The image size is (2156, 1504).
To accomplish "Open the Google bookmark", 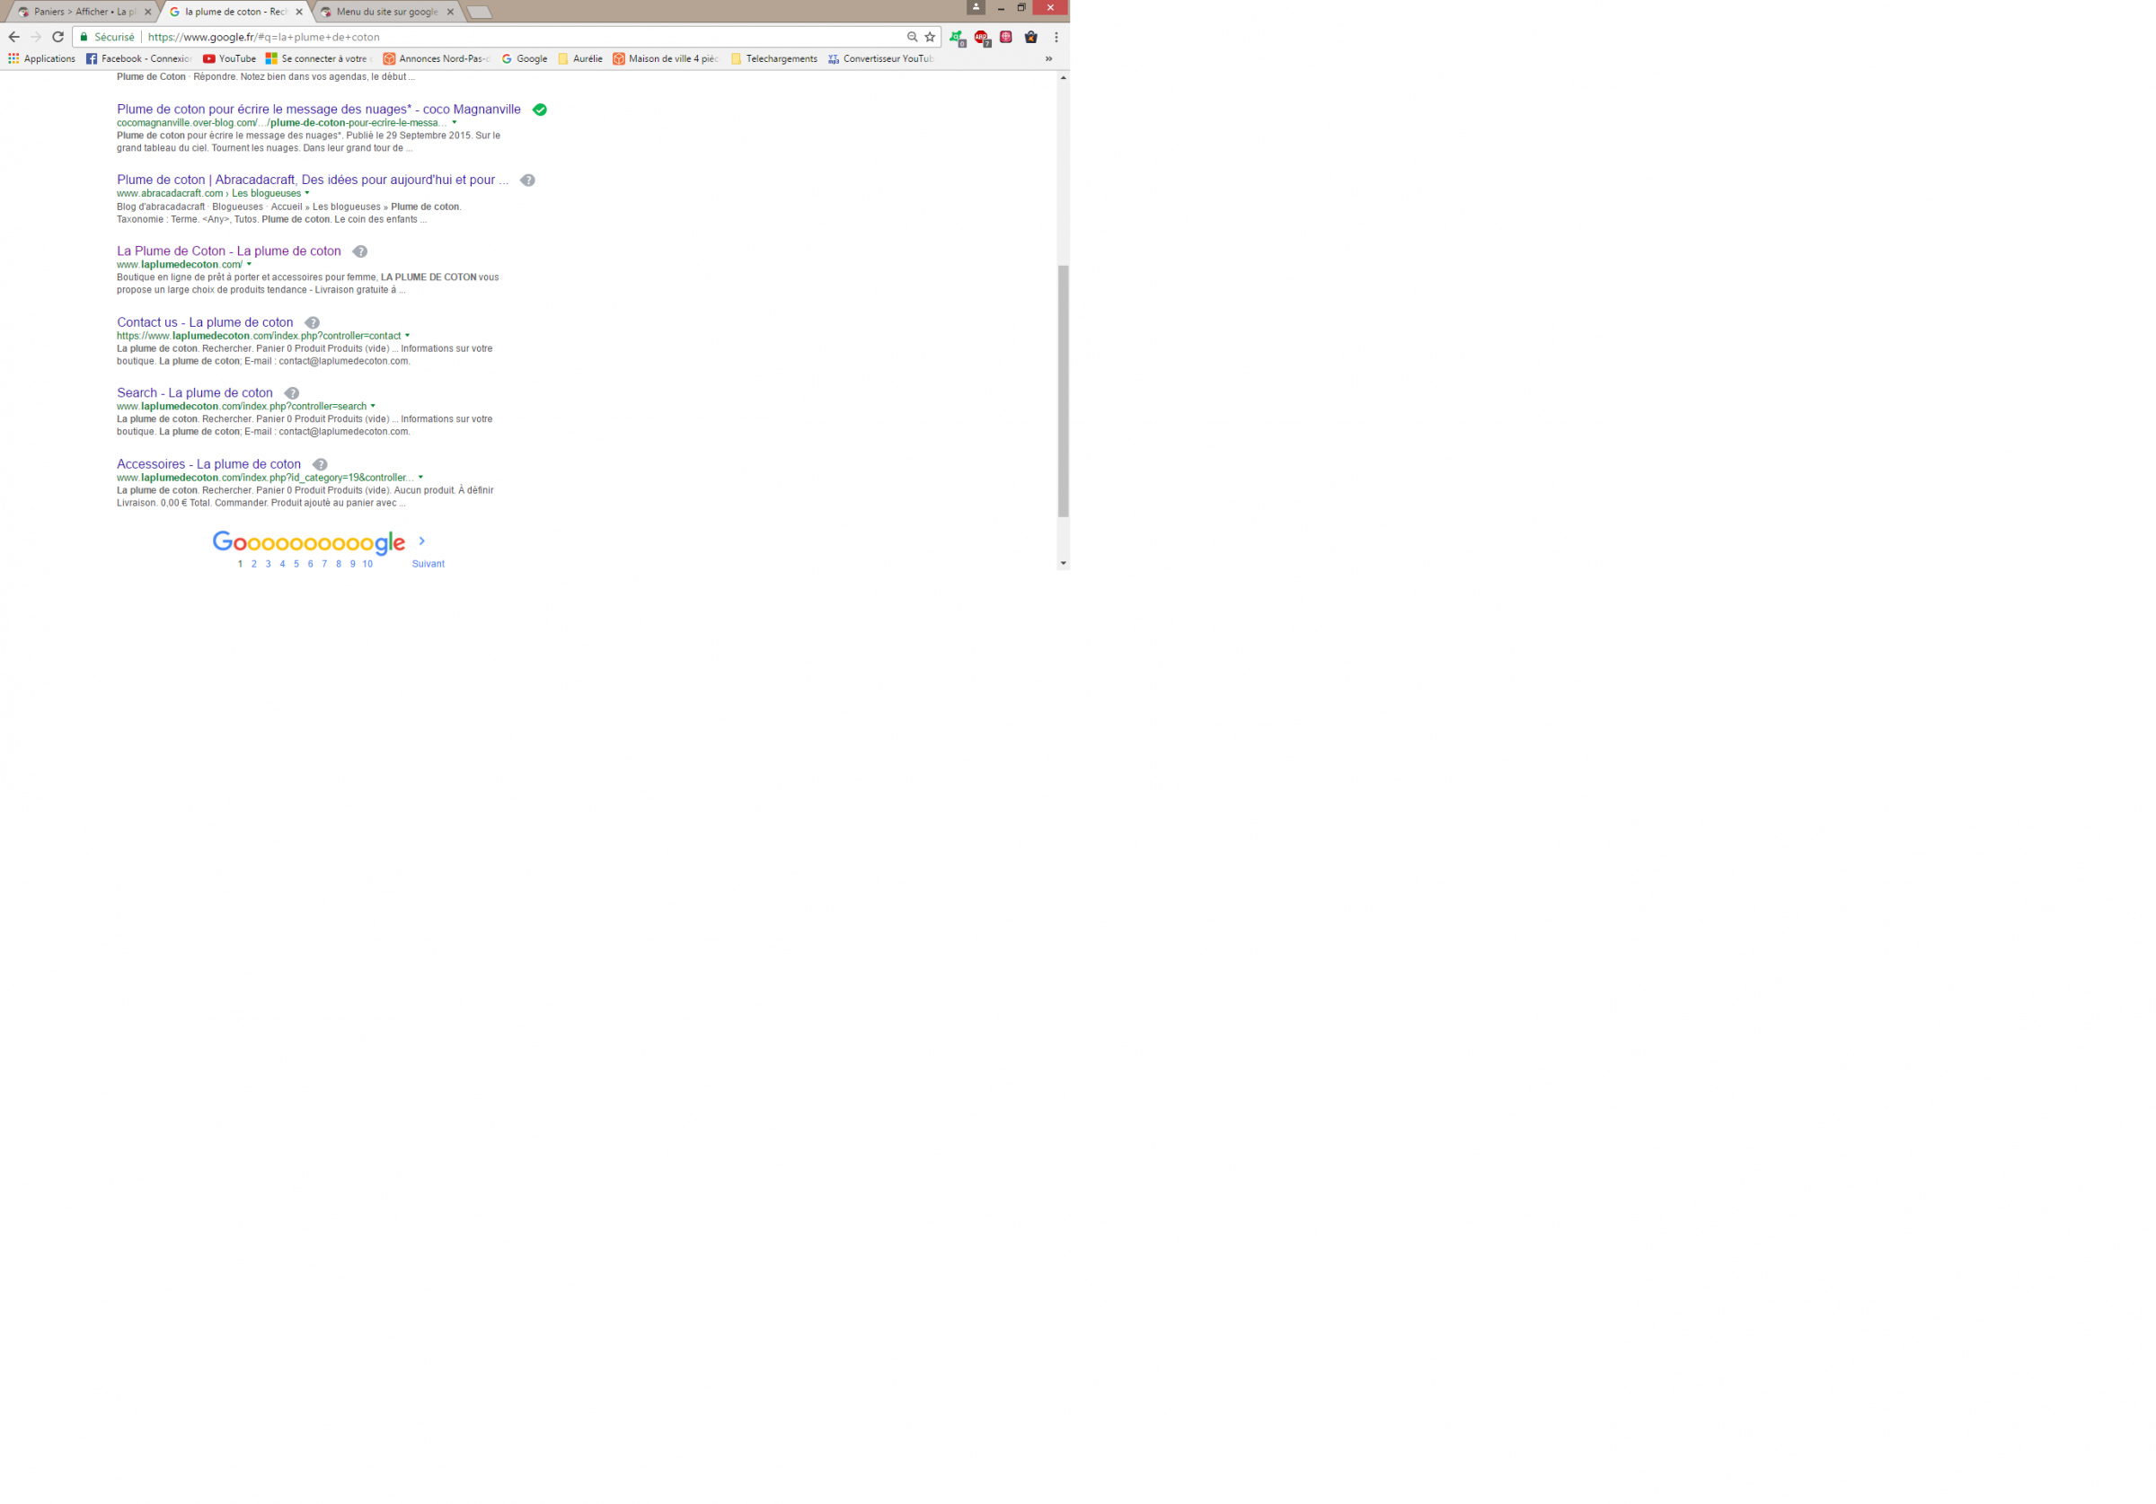I will coord(524,59).
